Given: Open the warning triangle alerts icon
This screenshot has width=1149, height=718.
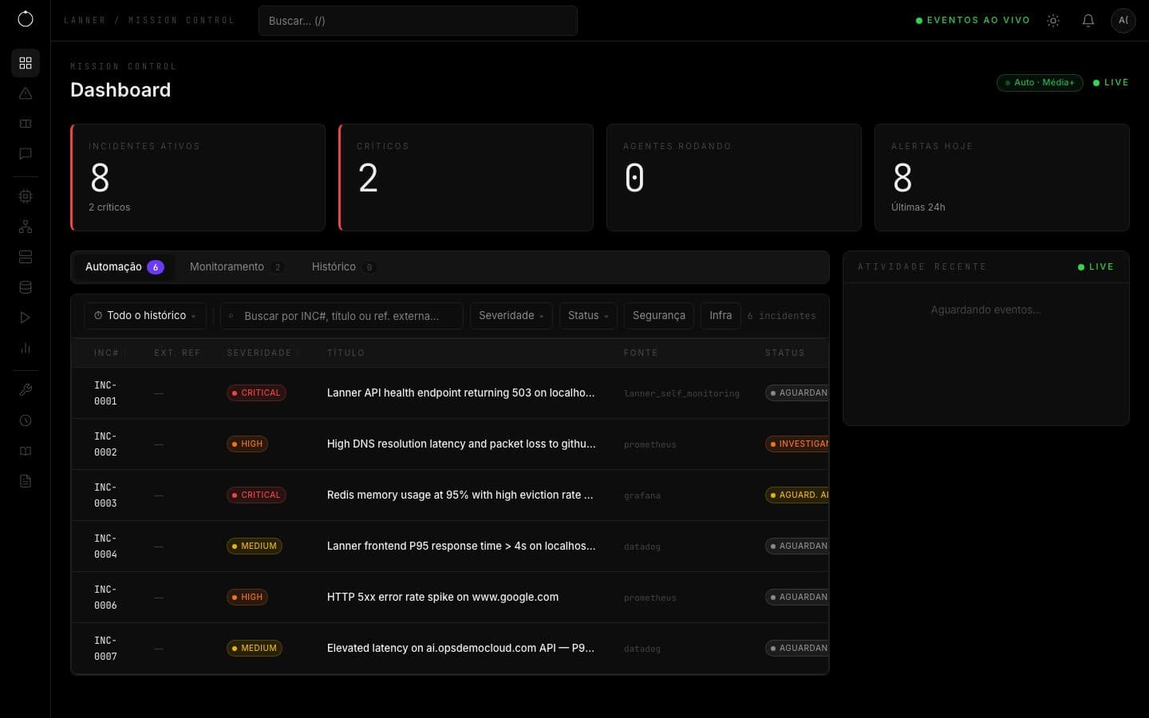Looking at the screenshot, I should tap(26, 93).
